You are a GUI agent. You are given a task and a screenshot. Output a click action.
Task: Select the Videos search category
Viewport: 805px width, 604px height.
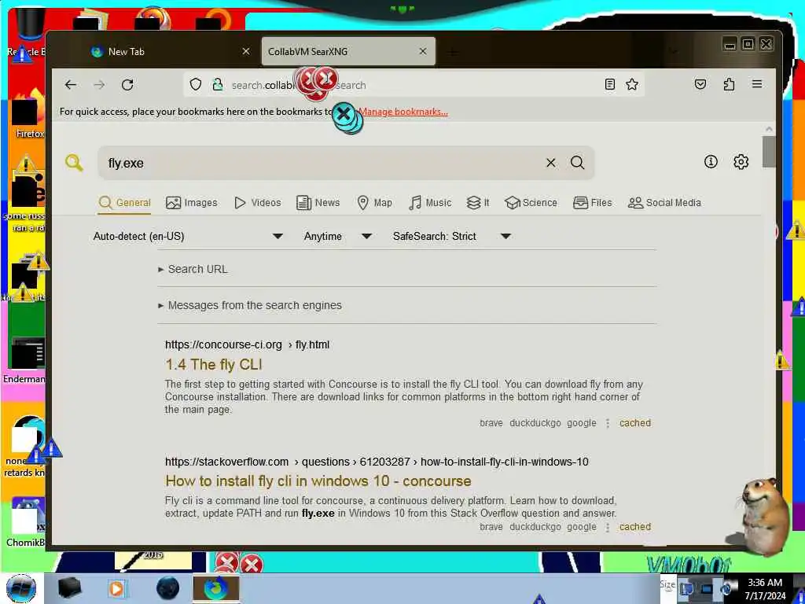pyautogui.click(x=258, y=202)
